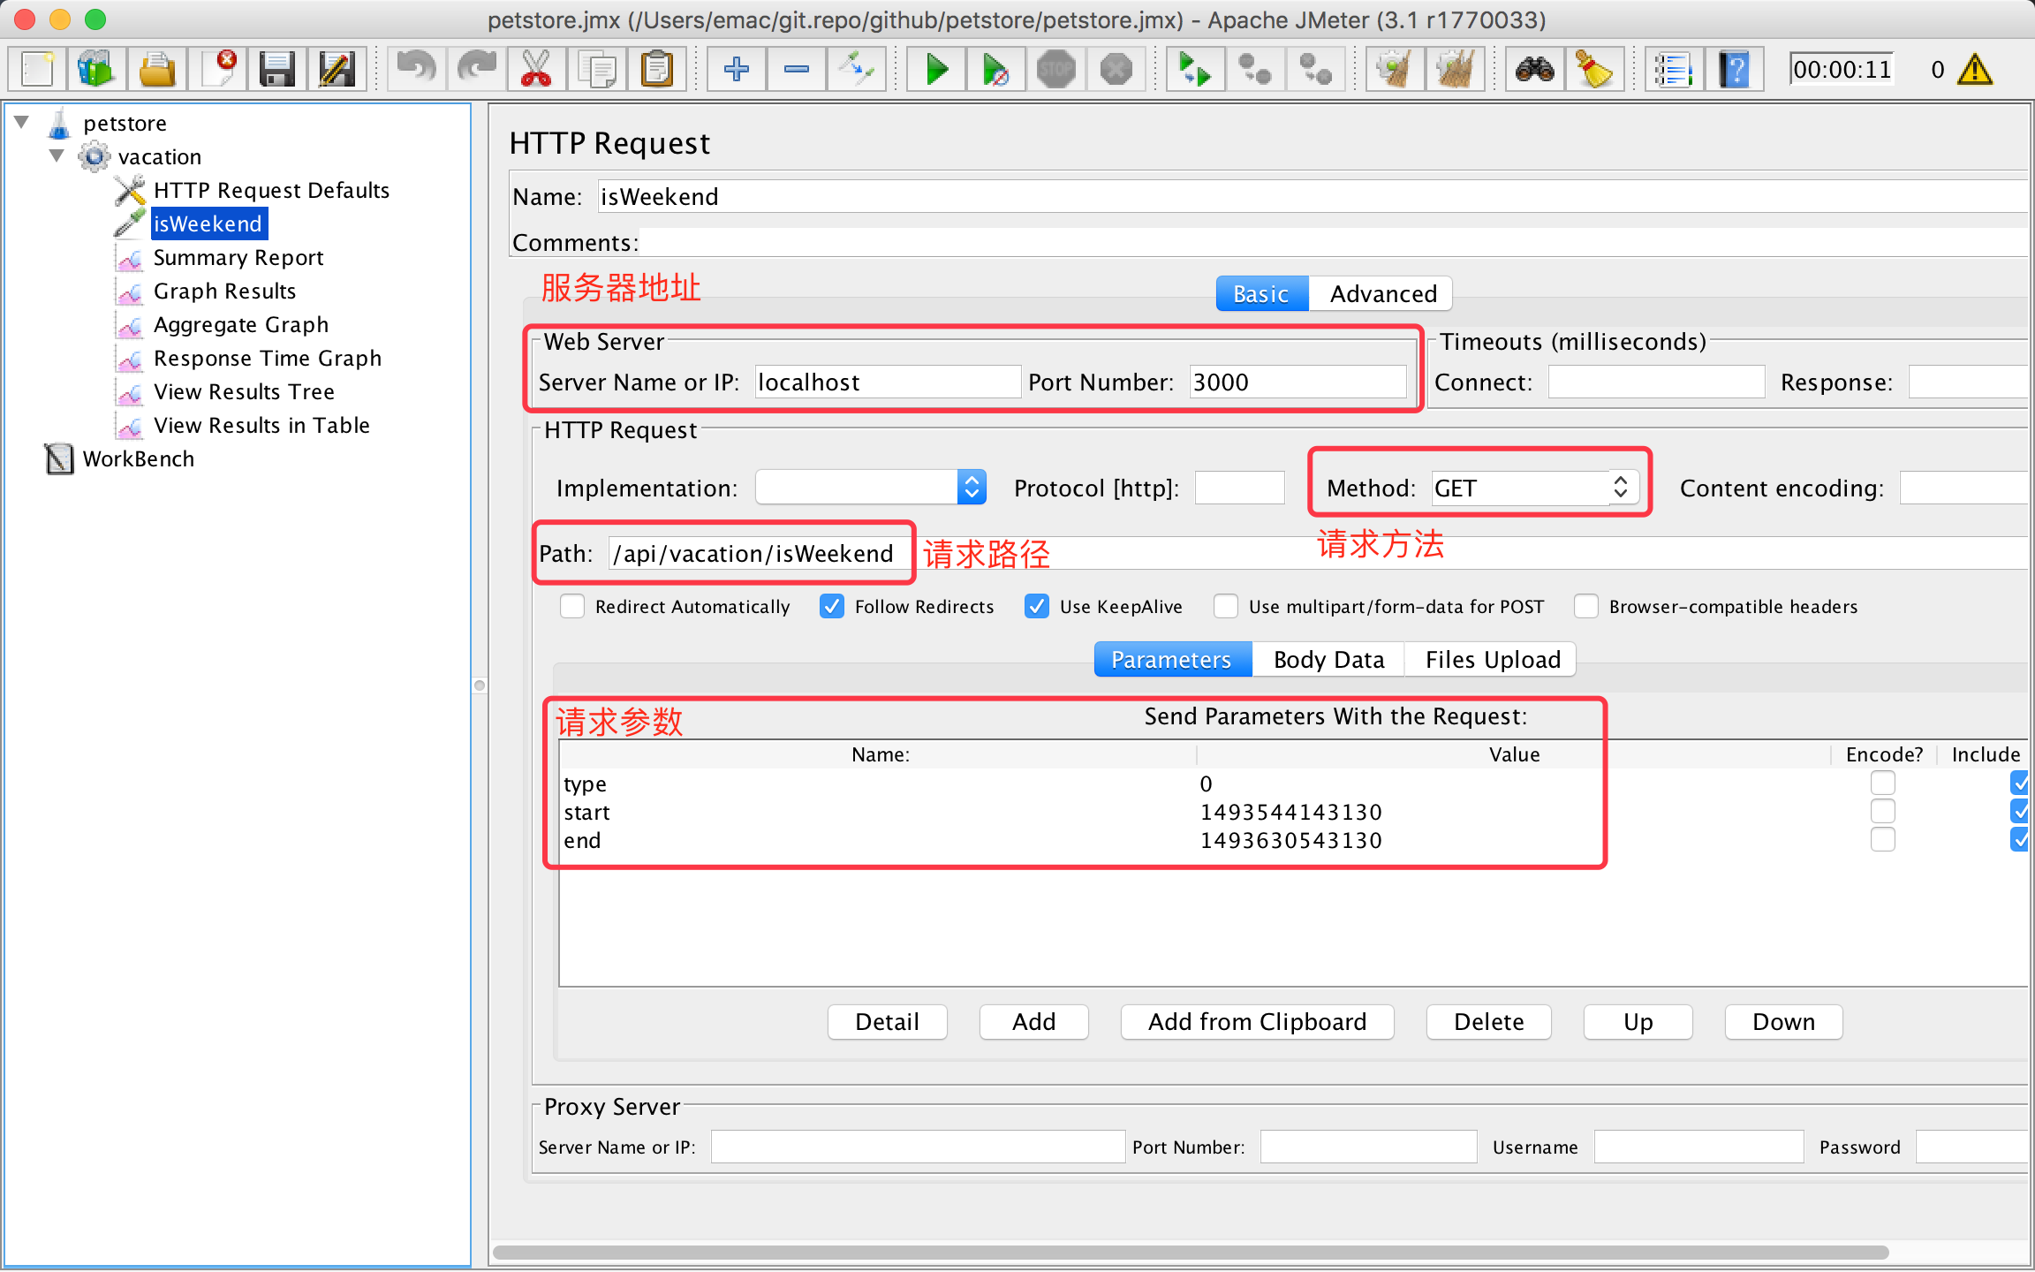This screenshot has width=2035, height=1272.
Task: Switch to the Body Data tab
Action: point(1328,660)
